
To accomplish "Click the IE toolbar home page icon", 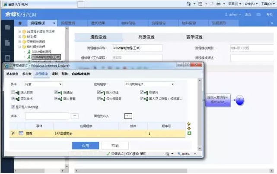I will coord(189,4).
